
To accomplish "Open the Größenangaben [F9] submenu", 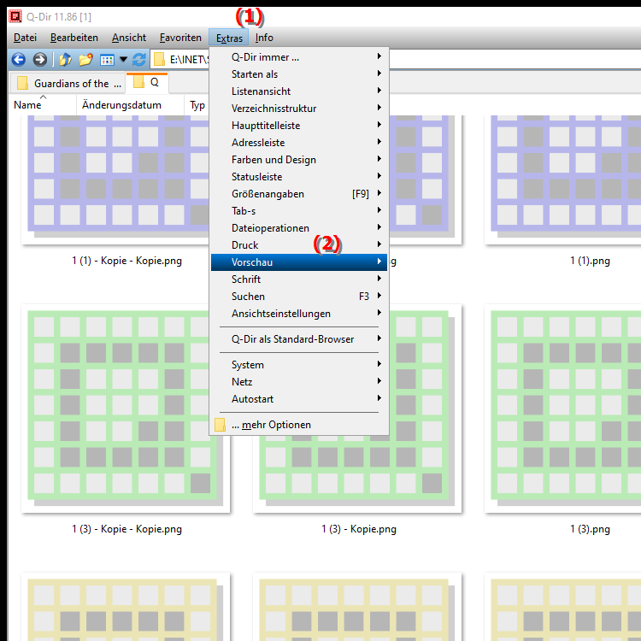I will pos(299,194).
